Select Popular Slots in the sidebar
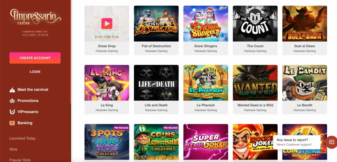This screenshot has height=162, width=337. [20, 160]
